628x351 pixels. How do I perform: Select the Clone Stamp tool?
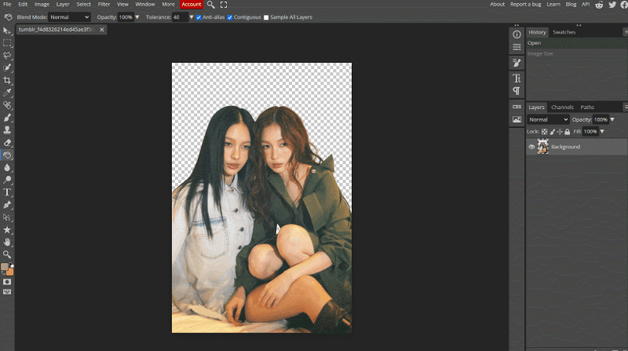[7, 130]
